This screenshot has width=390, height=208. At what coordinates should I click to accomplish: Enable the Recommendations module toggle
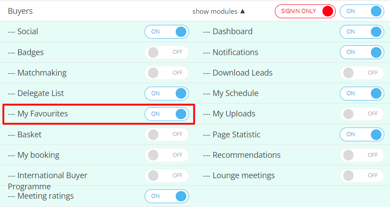(x=362, y=155)
